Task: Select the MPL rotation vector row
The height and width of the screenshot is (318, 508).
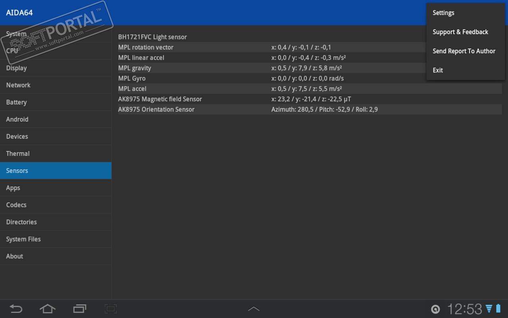Action: [x=310, y=47]
